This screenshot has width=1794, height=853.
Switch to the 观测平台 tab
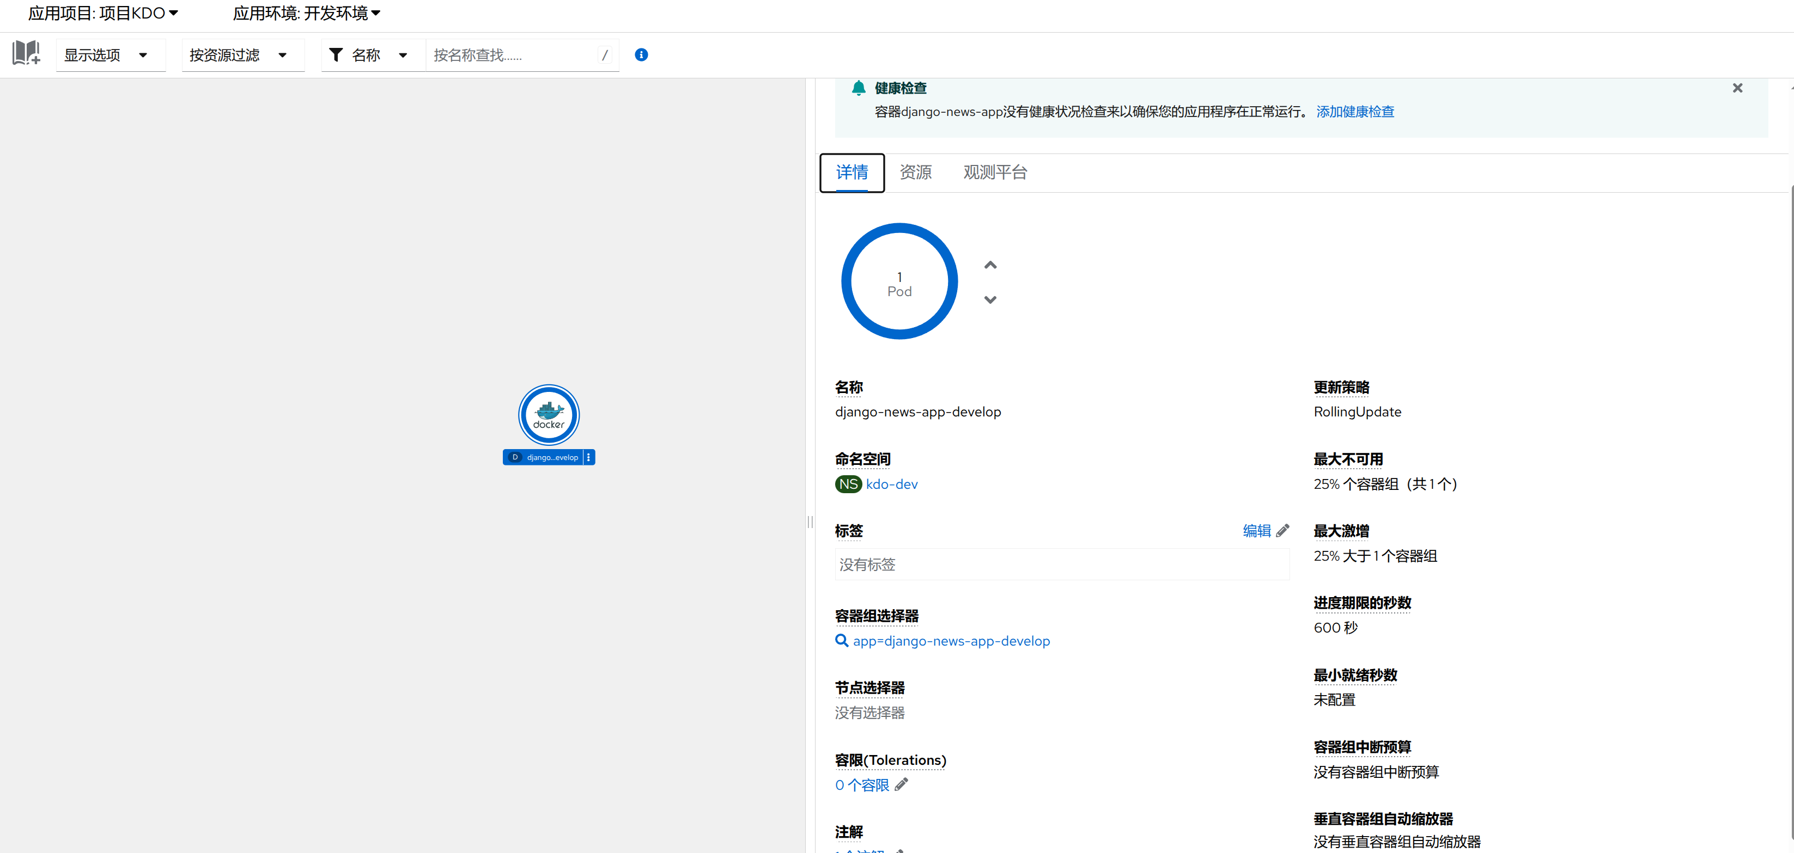tap(994, 173)
